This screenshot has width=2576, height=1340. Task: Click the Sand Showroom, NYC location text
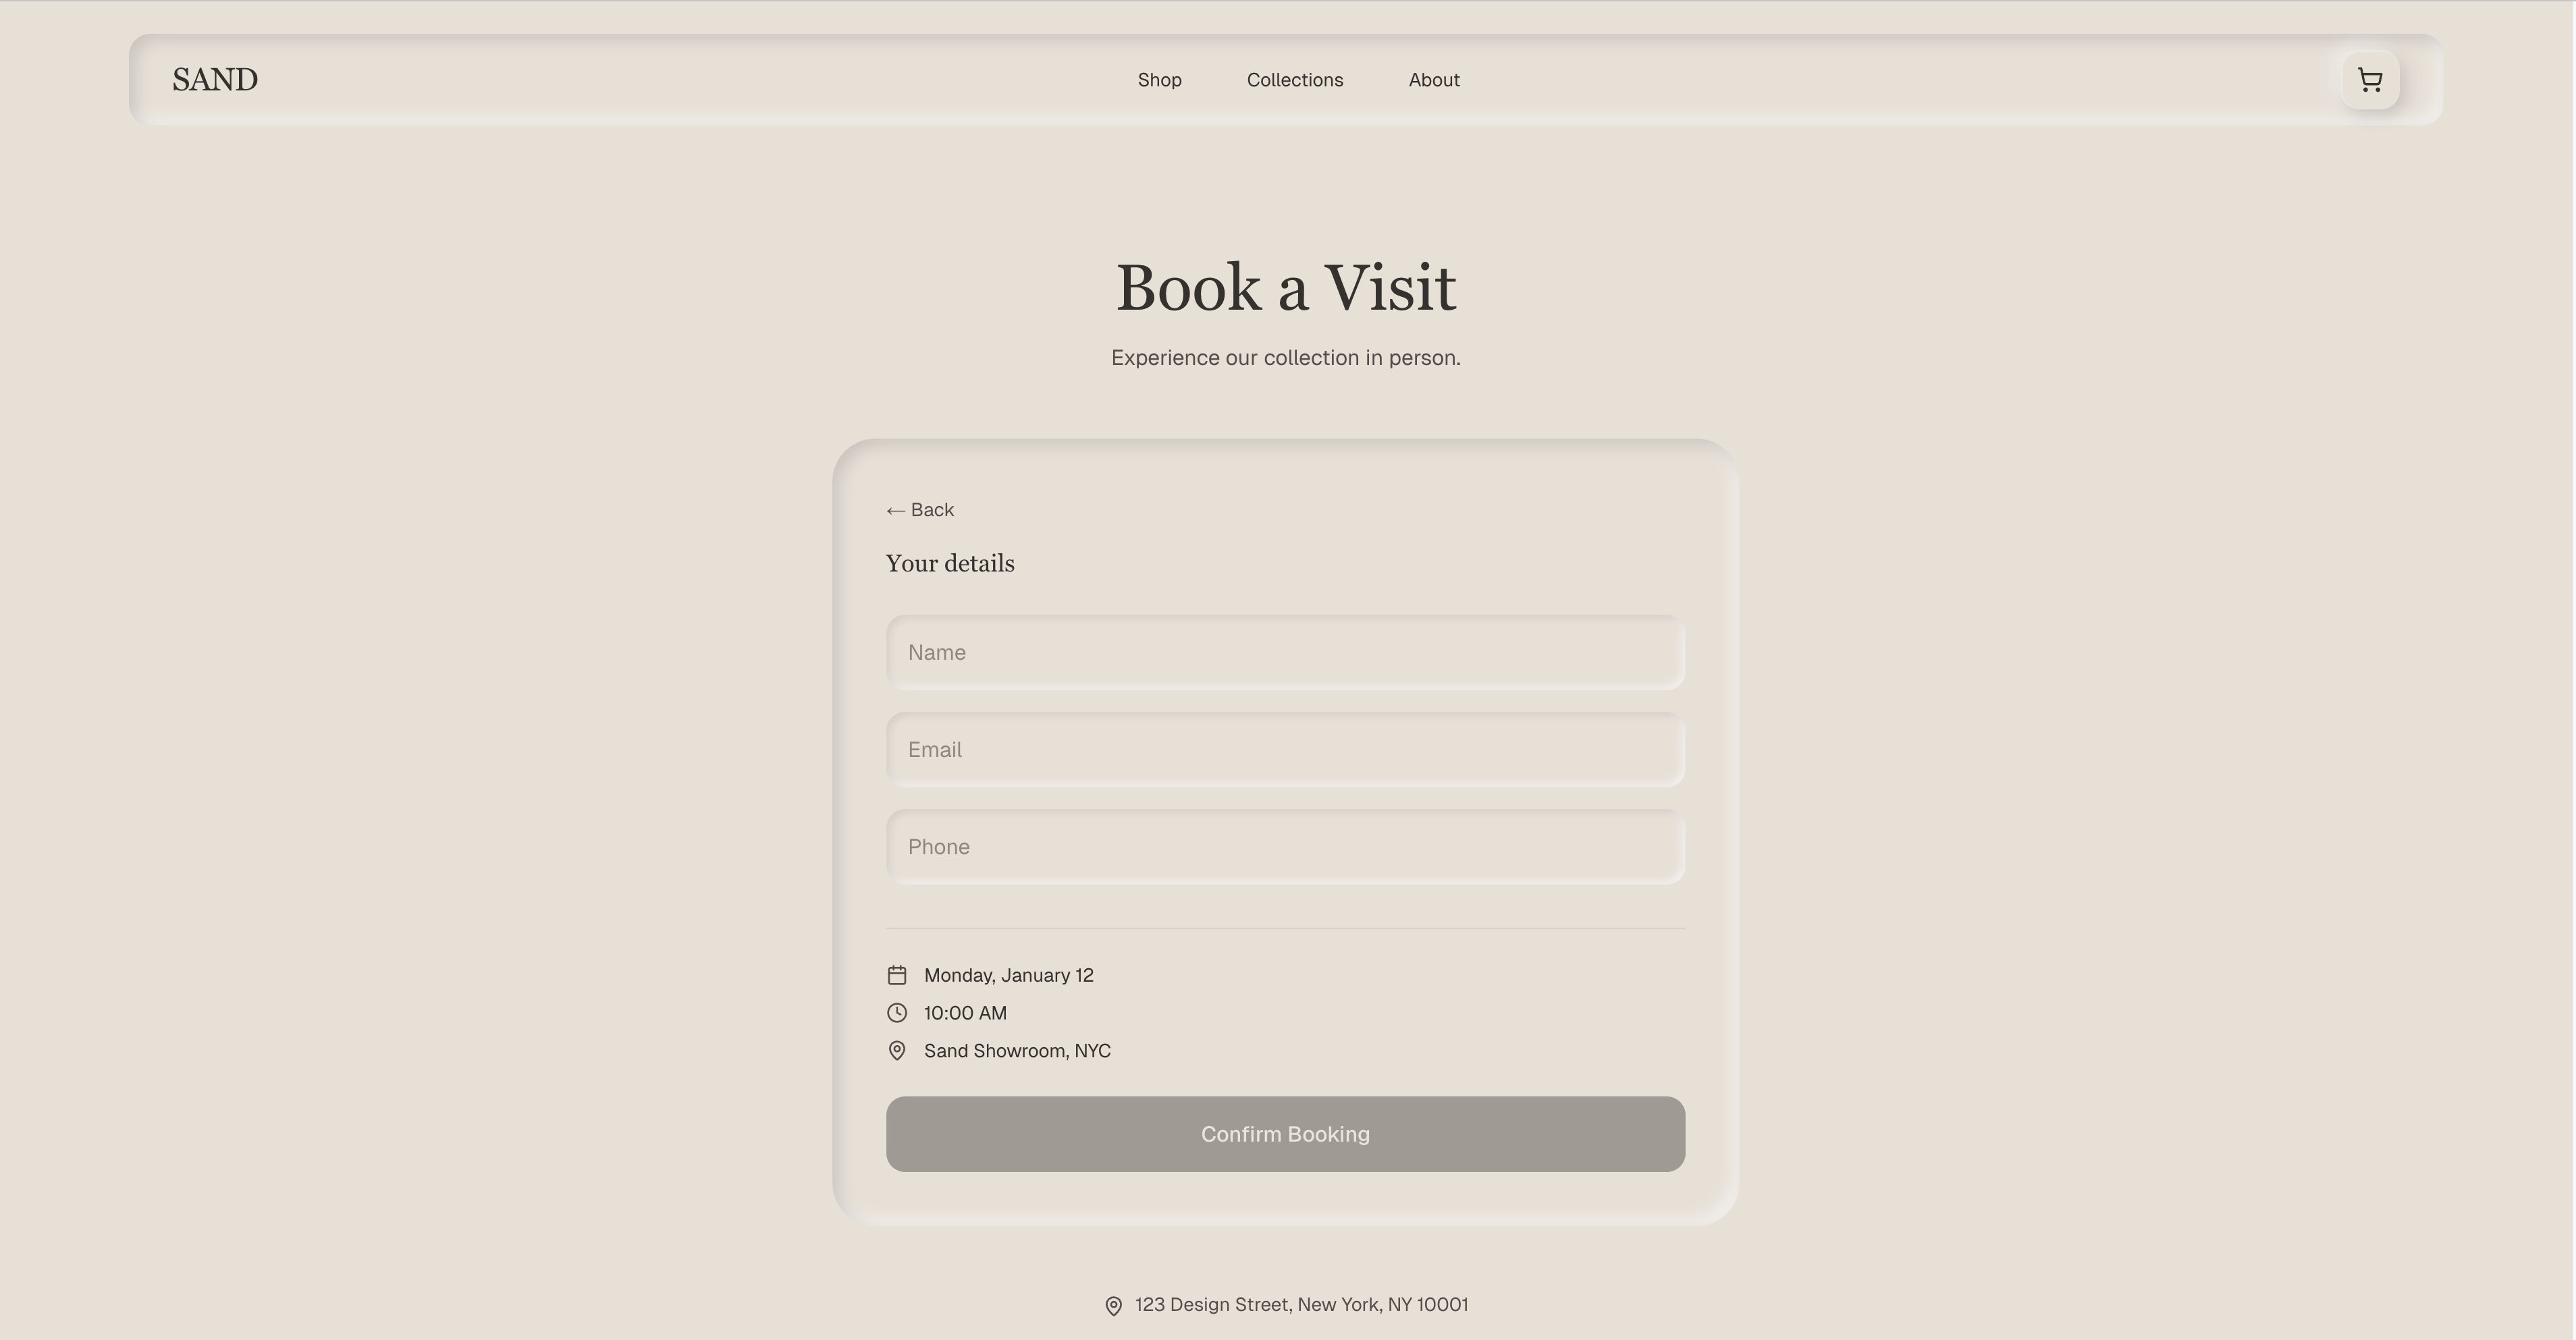[1017, 1051]
